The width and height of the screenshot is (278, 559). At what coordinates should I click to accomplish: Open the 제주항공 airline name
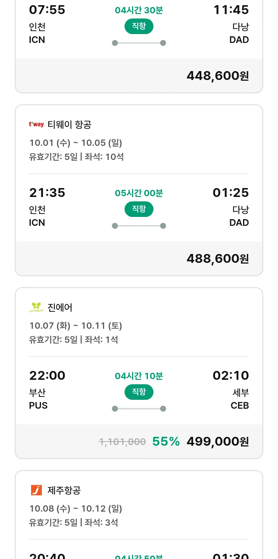pos(64,491)
